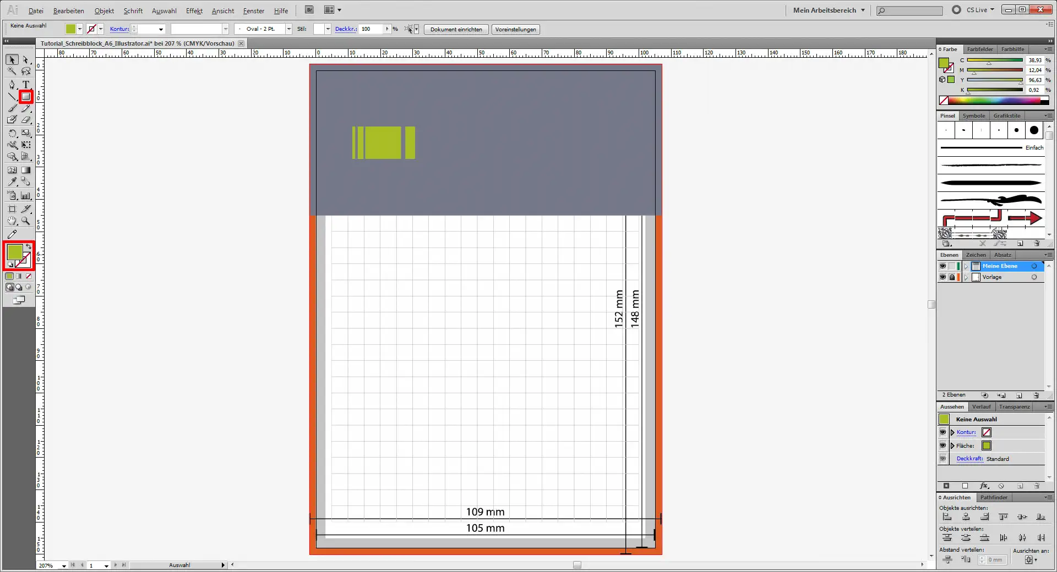
Task: Expand the Meine Ebene layer triangle
Action: [966, 266]
